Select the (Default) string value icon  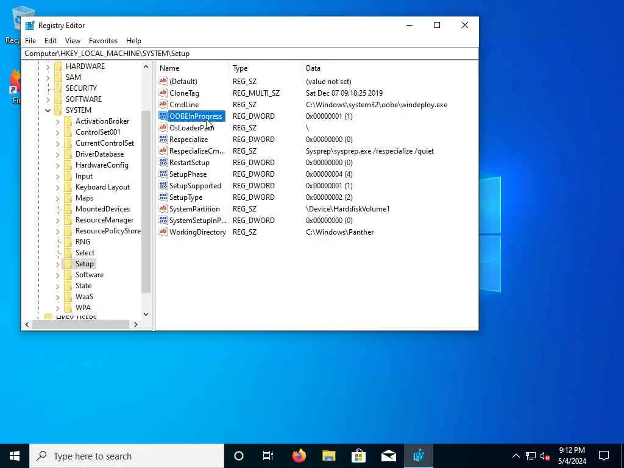163,81
